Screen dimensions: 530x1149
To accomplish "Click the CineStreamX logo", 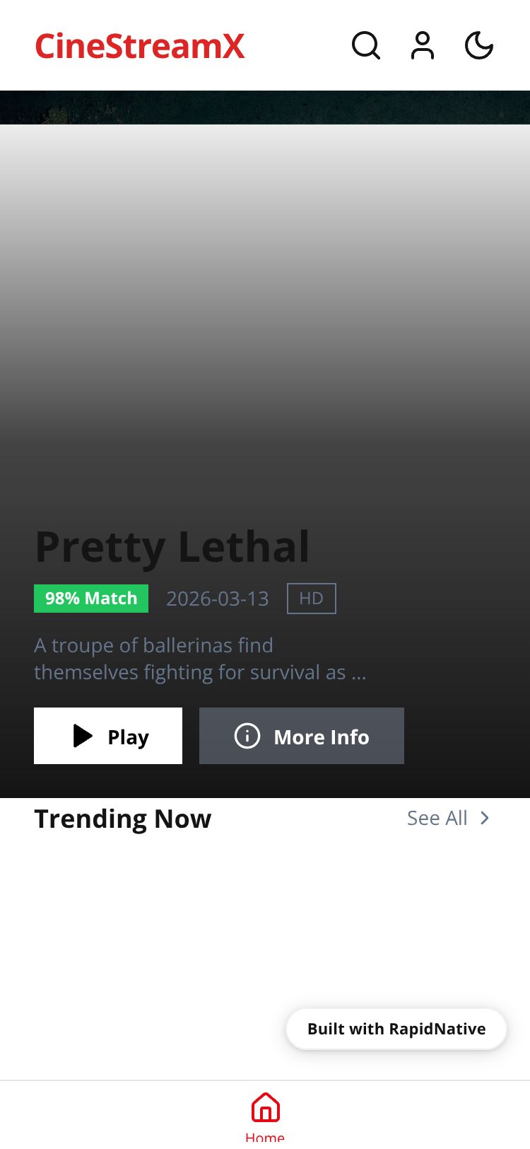I will point(140,47).
